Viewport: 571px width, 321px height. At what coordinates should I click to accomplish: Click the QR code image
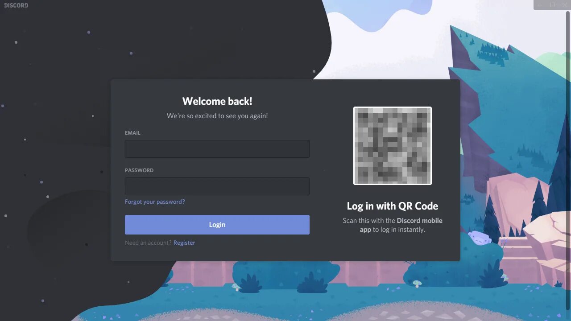[393, 145]
